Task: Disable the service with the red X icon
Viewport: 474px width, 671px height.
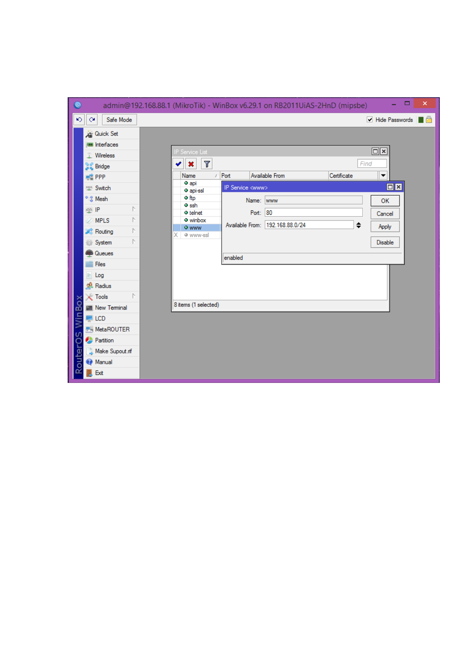Action: click(x=191, y=164)
